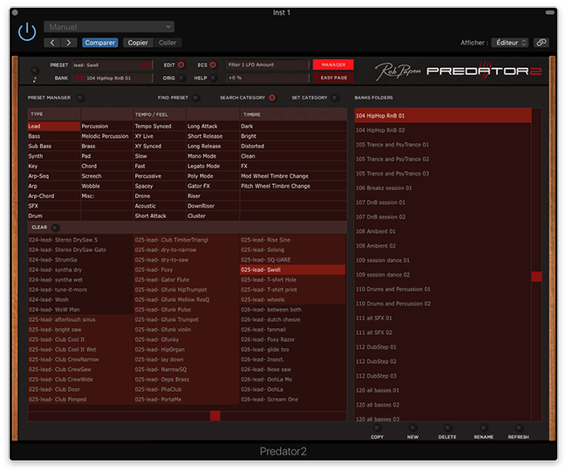Click the link chain icon

click(x=541, y=43)
